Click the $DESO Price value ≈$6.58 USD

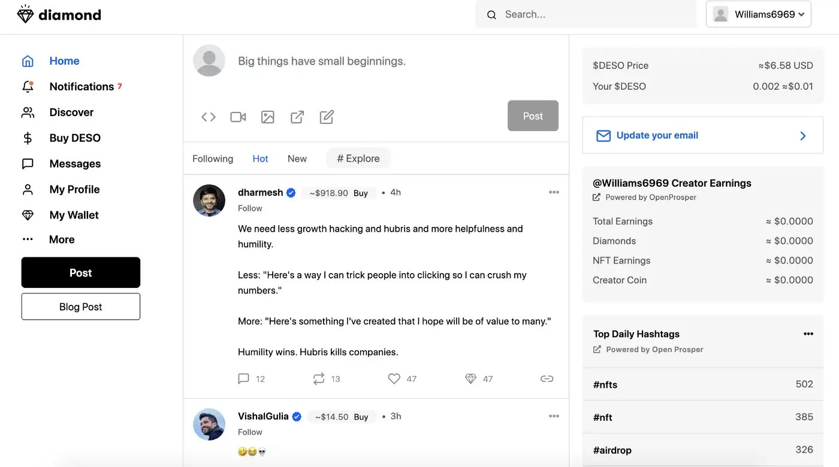click(786, 66)
